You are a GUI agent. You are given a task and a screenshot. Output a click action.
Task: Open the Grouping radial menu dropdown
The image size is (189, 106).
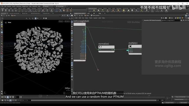(x=61, y=6)
